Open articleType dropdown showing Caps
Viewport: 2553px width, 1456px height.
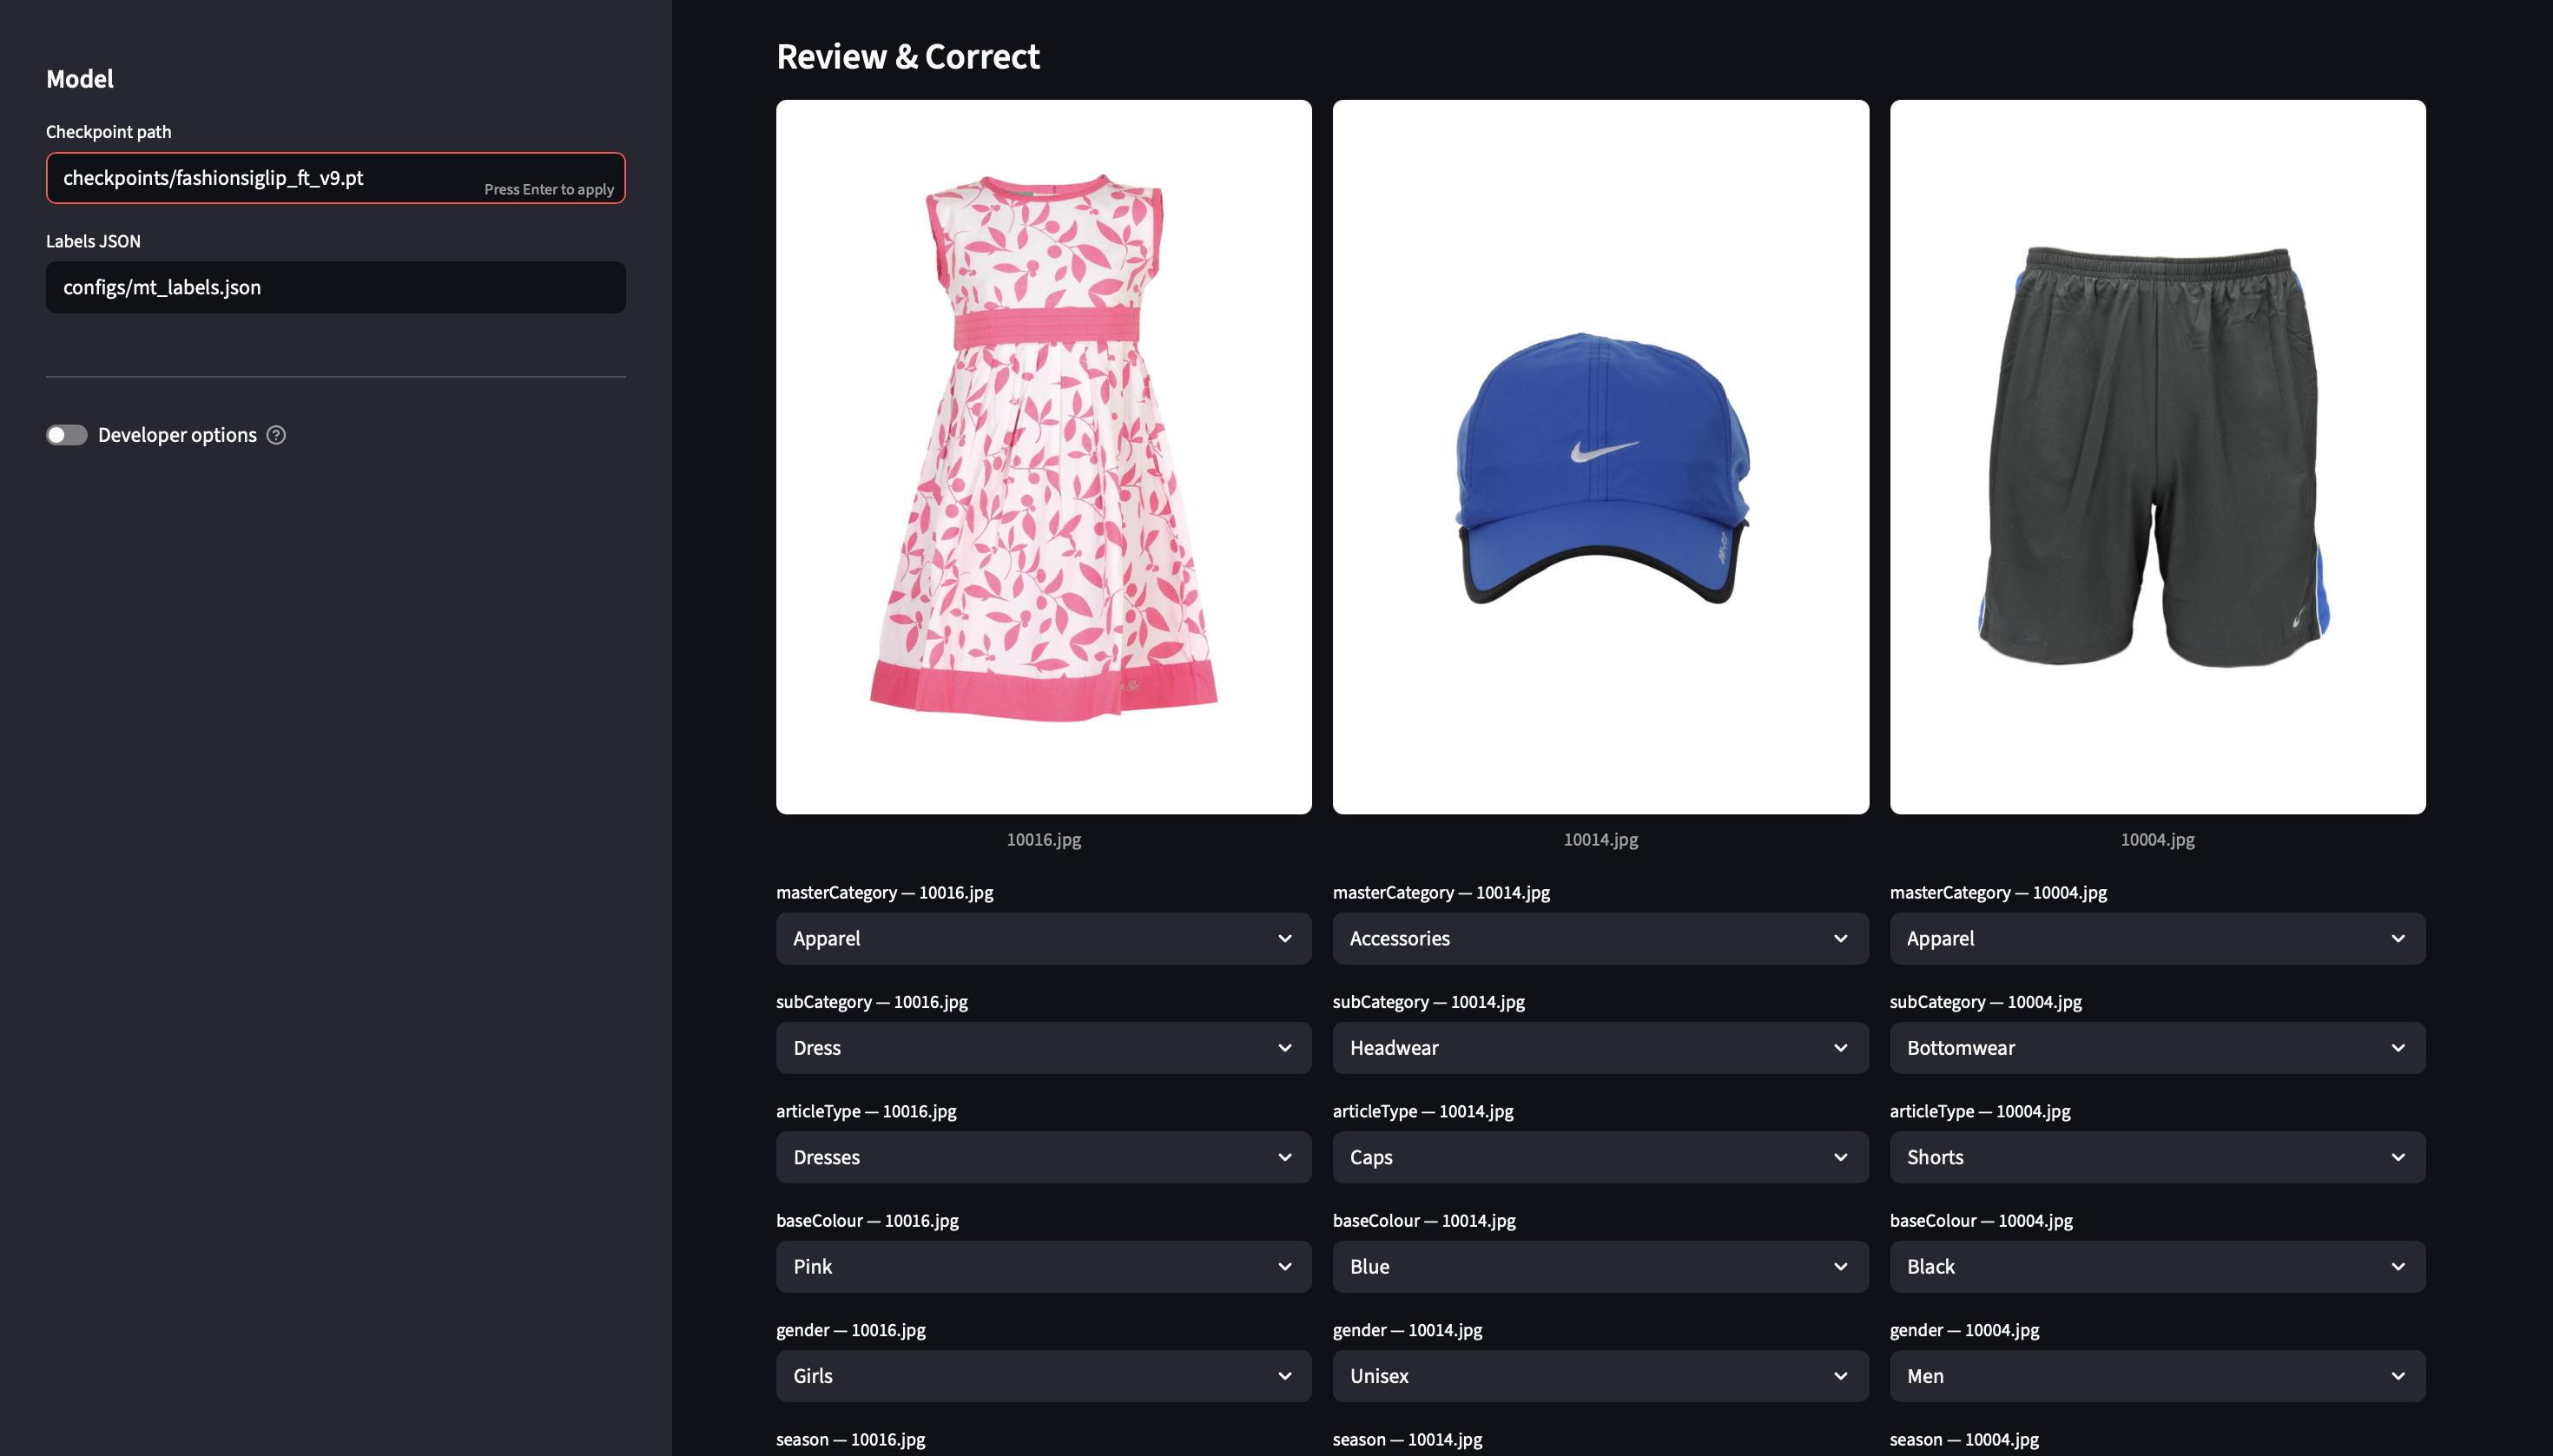pyautogui.click(x=1600, y=1157)
